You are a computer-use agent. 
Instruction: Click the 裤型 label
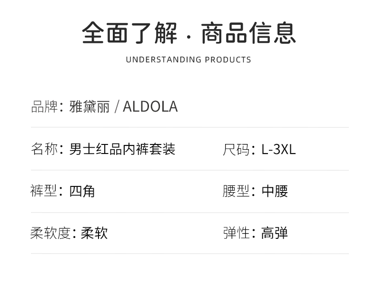point(44,191)
